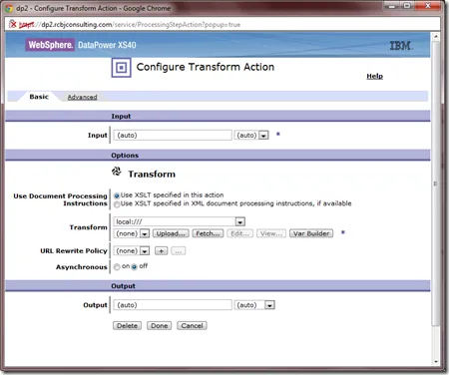449x375 pixels.
Task: Set Asynchronous to on
Action: [x=117, y=267]
